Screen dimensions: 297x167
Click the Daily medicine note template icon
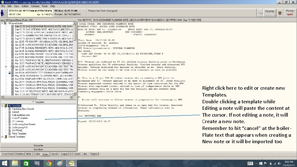point(10,115)
